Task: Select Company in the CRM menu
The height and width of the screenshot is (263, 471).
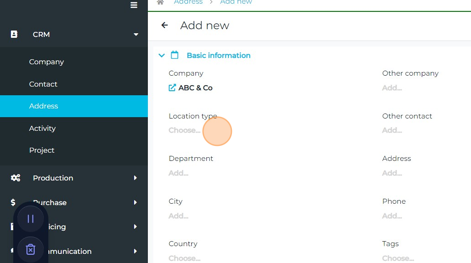Action: pos(47,62)
